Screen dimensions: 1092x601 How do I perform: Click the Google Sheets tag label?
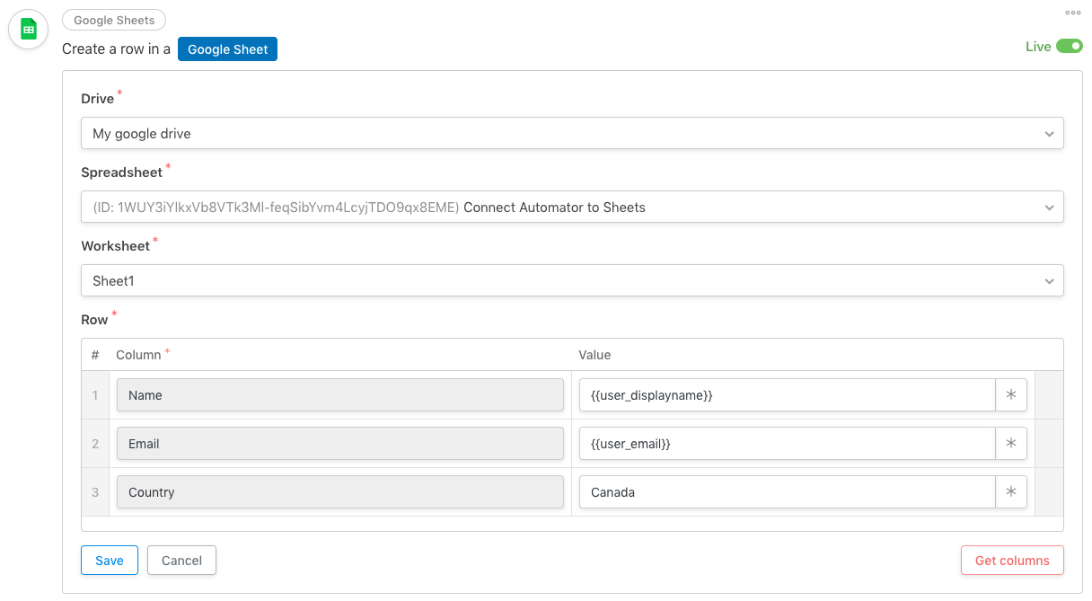pos(114,20)
